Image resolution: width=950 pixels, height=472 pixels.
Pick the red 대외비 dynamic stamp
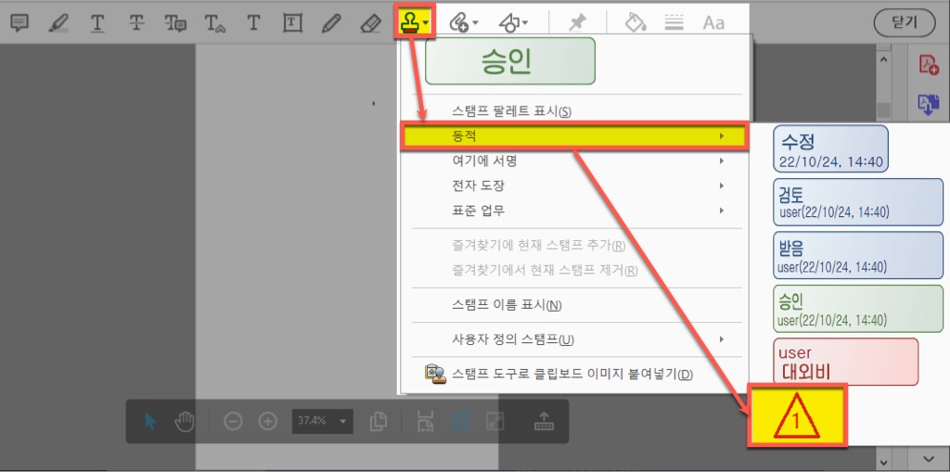846,362
